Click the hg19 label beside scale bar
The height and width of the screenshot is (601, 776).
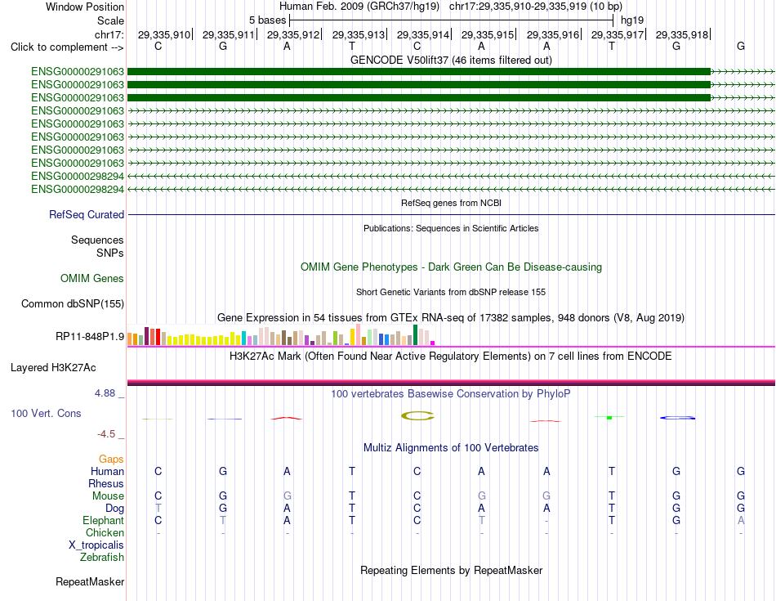(632, 20)
